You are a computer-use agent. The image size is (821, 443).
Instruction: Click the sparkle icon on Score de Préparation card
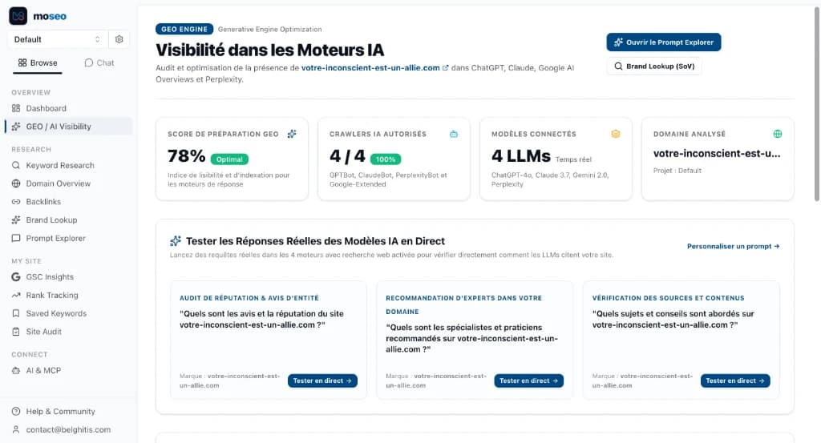pos(292,134)
